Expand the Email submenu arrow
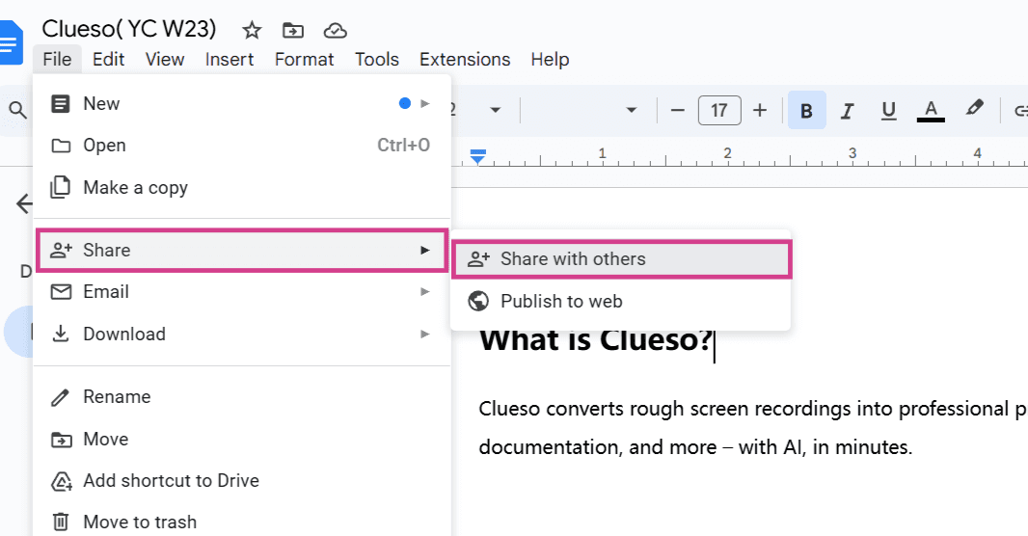This screenshot has height=536, width=1028. 425,291
